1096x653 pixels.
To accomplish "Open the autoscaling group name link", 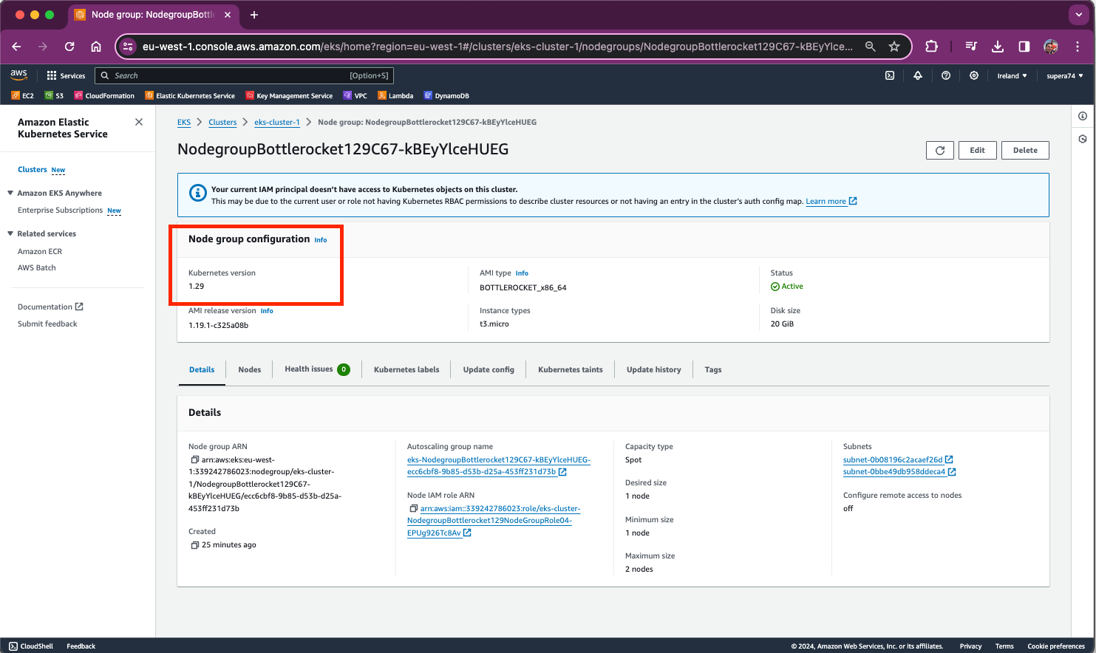I will (499, 465).
